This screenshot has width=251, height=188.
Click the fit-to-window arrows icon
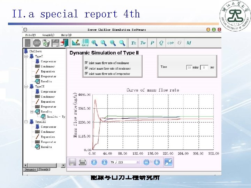[x=168, y=162]
